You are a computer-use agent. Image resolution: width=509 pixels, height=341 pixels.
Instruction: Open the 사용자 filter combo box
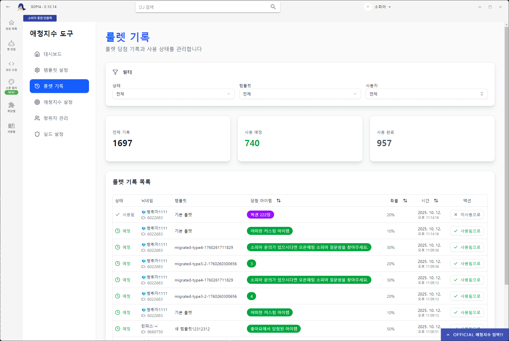coord(426,94)
